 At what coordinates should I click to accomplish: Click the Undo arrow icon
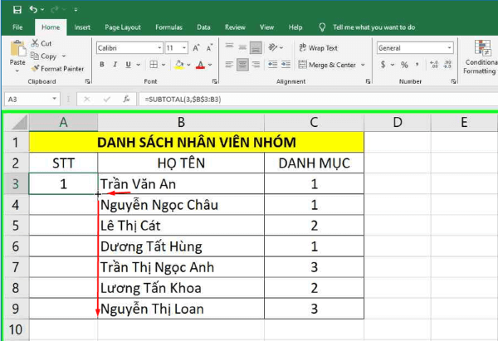point(33,9)
